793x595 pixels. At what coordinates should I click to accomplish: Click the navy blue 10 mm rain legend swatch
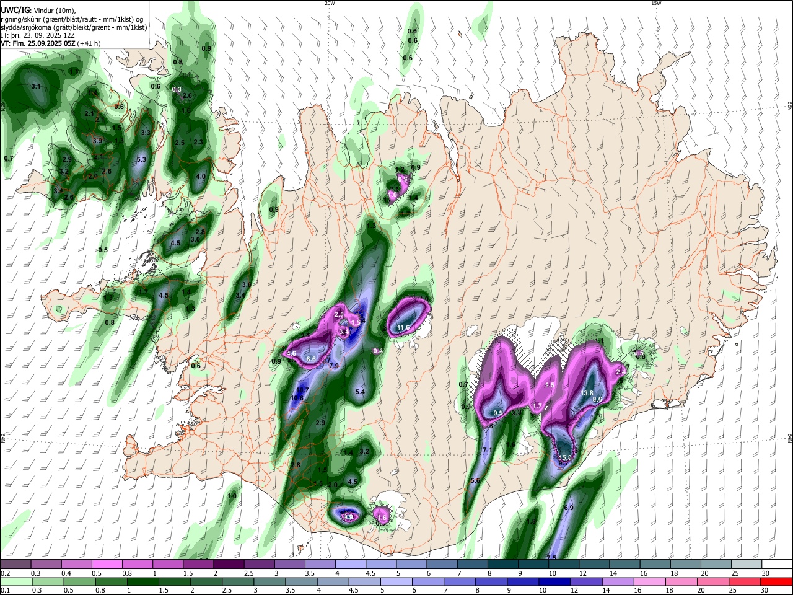(x=555, y=581)
